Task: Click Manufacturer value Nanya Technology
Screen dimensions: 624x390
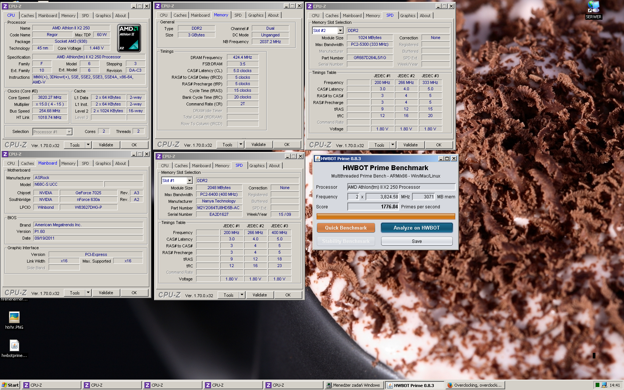Action: click(219, 201)
